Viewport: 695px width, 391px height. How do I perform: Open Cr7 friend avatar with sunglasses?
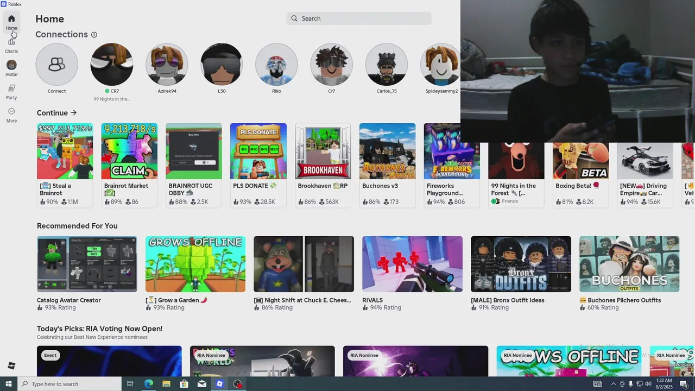click(x=331, y=65)
